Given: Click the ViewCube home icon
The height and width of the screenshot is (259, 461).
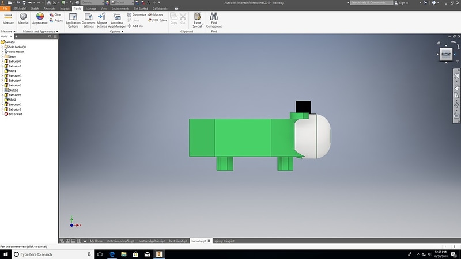Looking at the screenshot, I should point(439,43).
